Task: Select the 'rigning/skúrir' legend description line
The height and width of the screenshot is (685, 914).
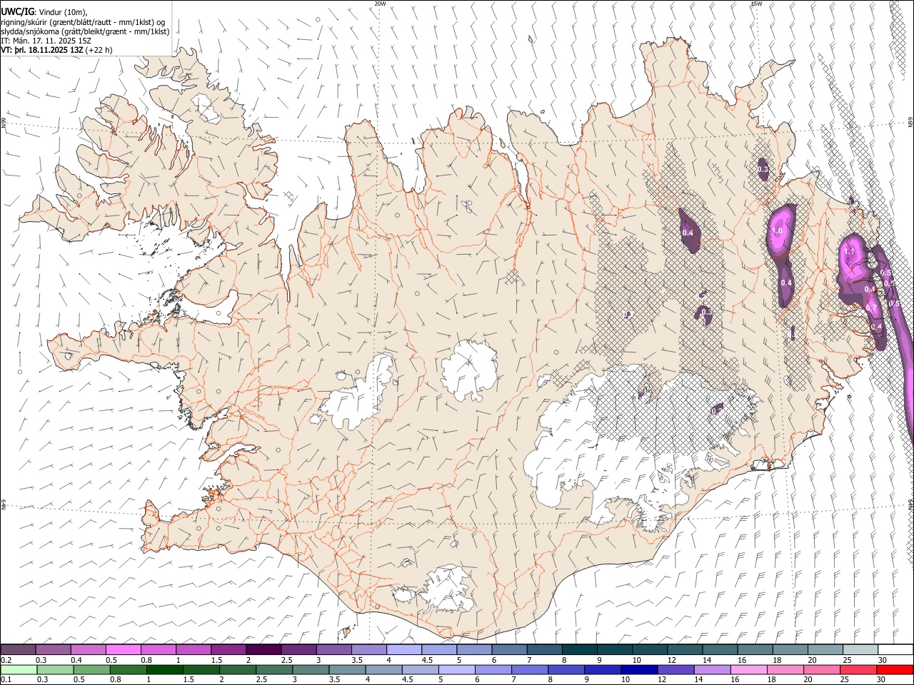Action: (83, 22)
